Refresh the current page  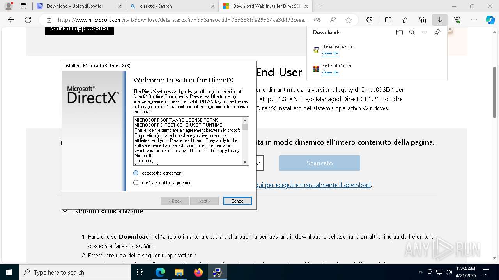coord(28,20)
